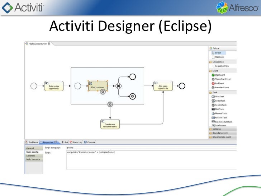Select error boundary event on subprocess border
261x196 pixels.
110,104
